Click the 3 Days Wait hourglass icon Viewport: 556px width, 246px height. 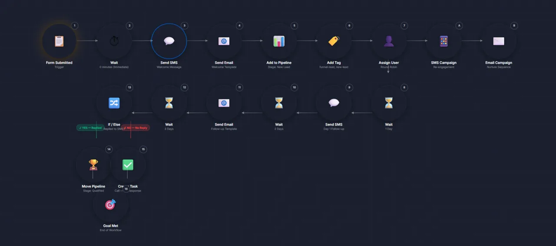169,103
